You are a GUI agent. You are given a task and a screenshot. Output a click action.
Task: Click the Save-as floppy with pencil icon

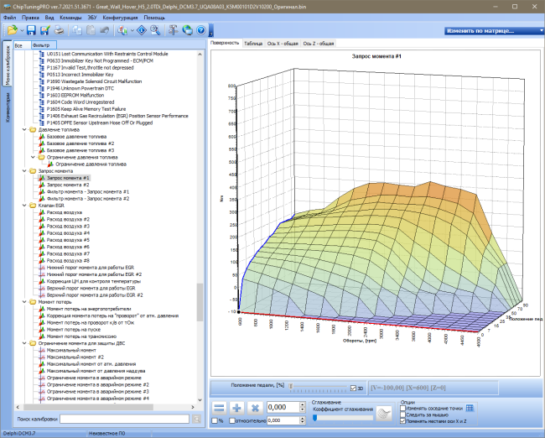[44, 30]
